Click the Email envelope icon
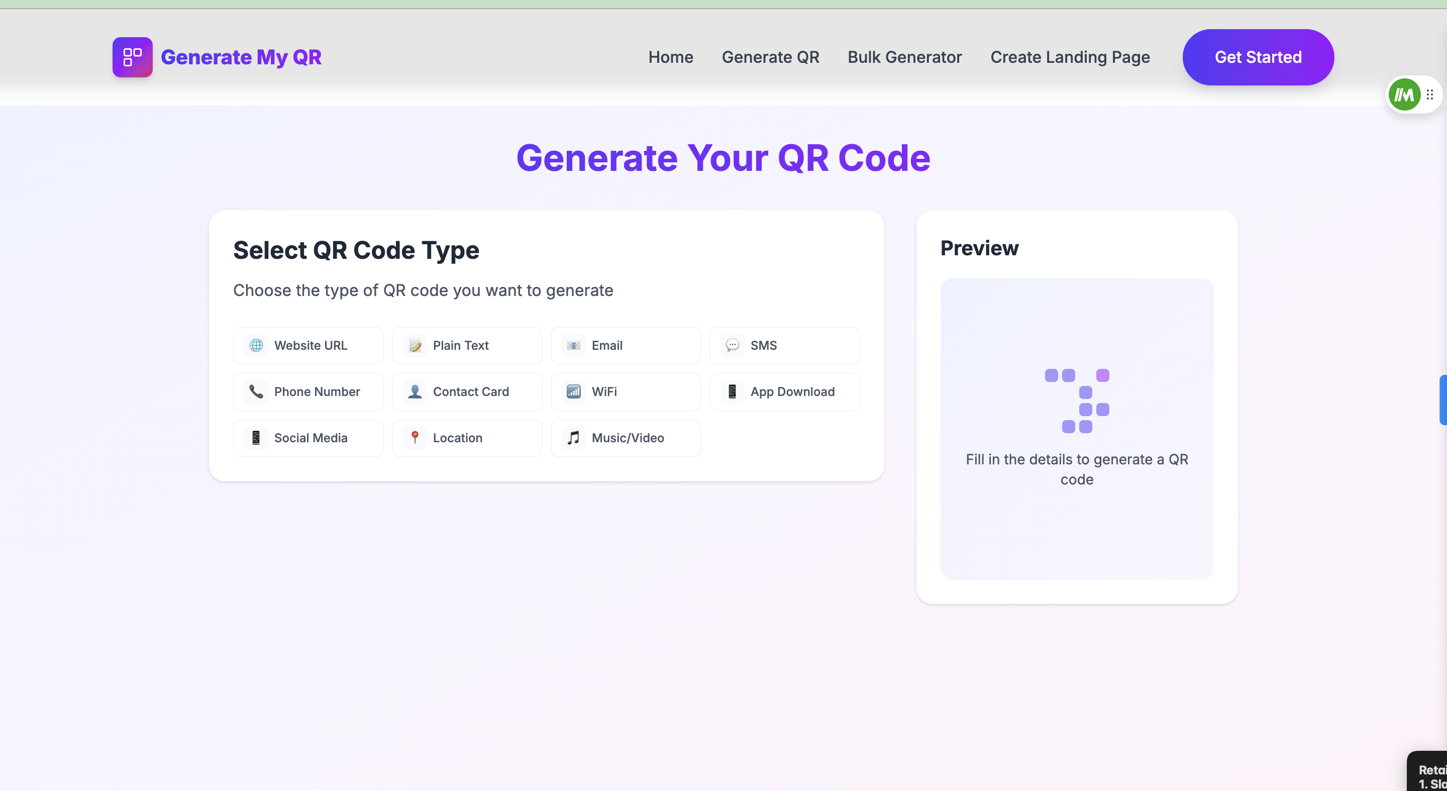 pos(573,346)
